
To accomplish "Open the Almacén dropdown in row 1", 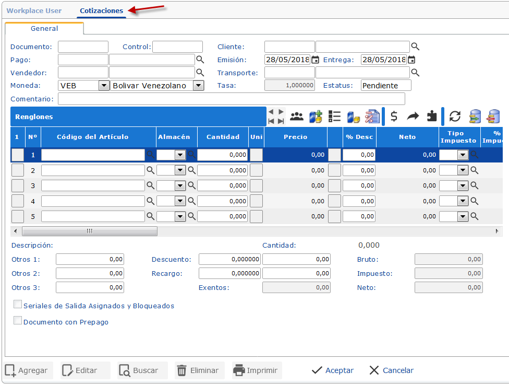I will coord(180,155).
